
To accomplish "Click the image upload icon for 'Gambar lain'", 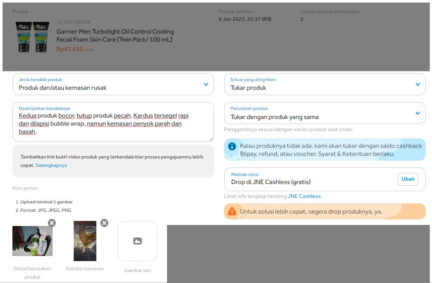I will [x=137, y=241].
